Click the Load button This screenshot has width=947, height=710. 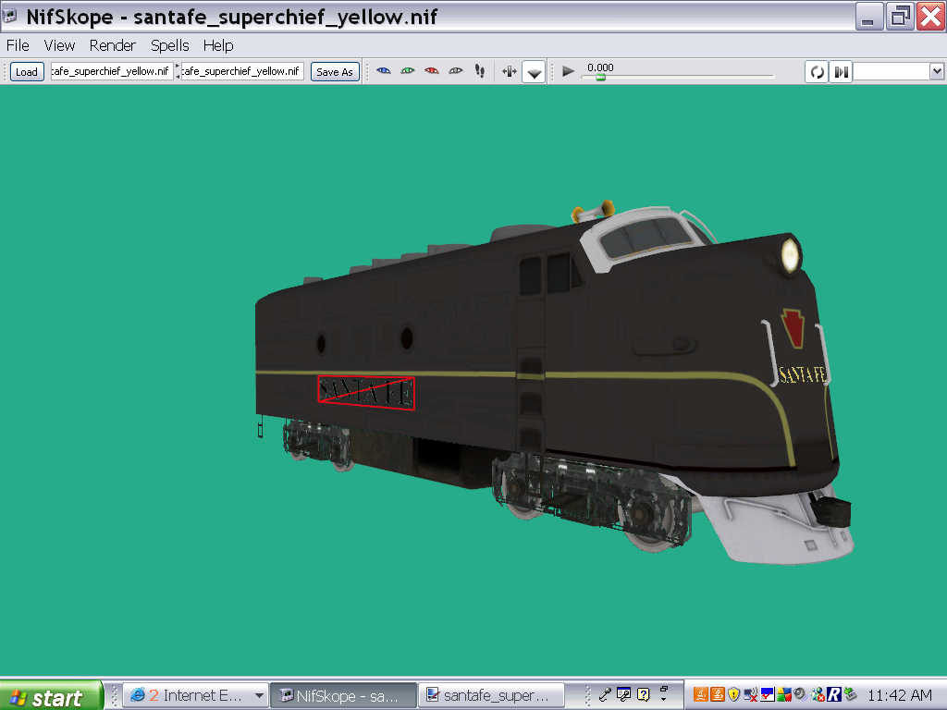[27, 72]
